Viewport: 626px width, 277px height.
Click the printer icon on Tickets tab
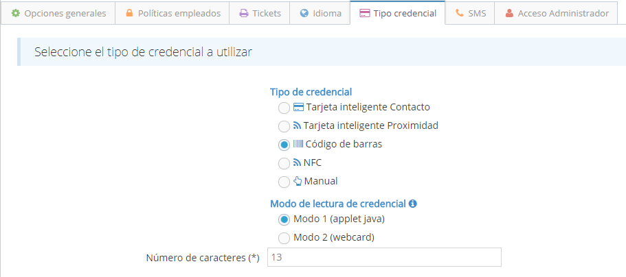tap(243, 13)
